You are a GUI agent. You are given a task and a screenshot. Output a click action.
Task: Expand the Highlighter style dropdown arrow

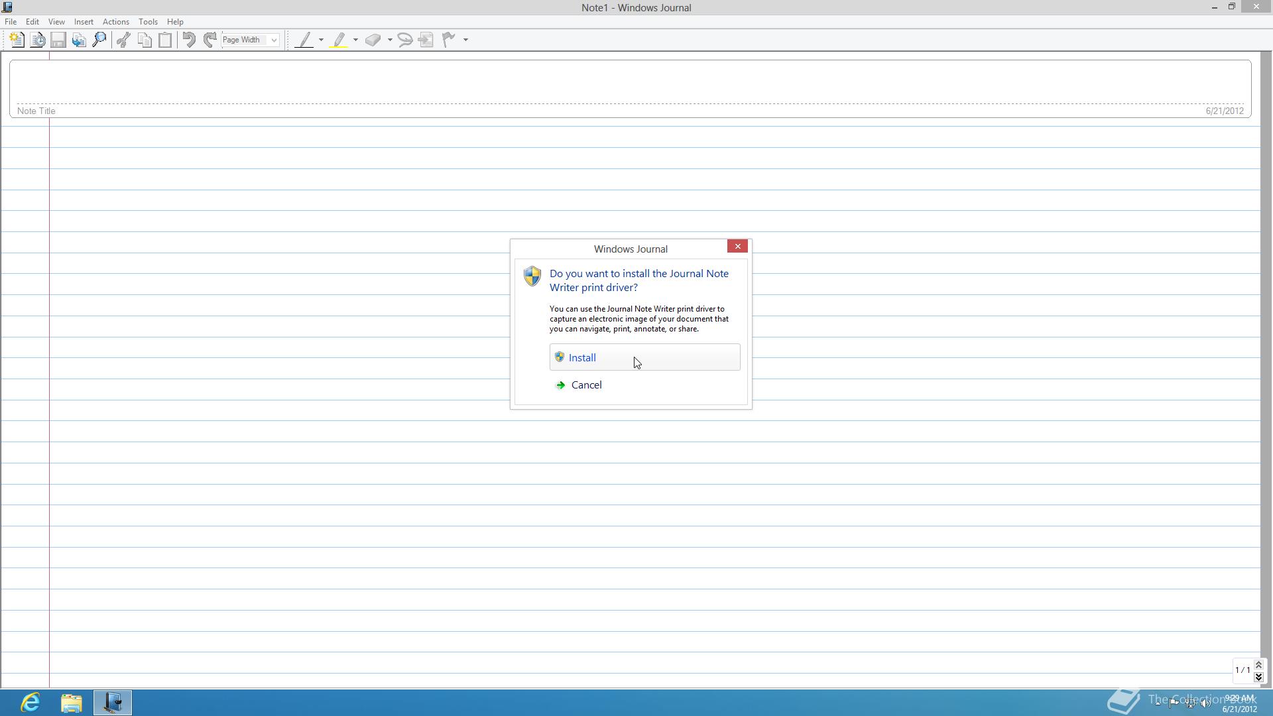click(x=356, y=40)
